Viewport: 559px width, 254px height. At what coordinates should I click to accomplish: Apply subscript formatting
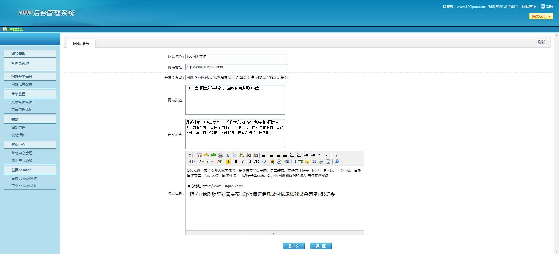click(x=320, y=155)
